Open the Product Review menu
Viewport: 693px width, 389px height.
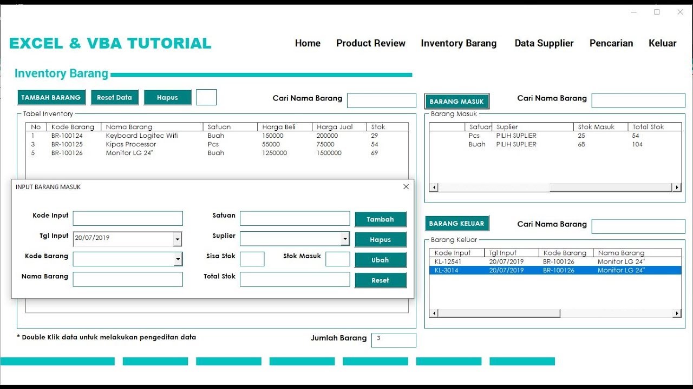371,43
